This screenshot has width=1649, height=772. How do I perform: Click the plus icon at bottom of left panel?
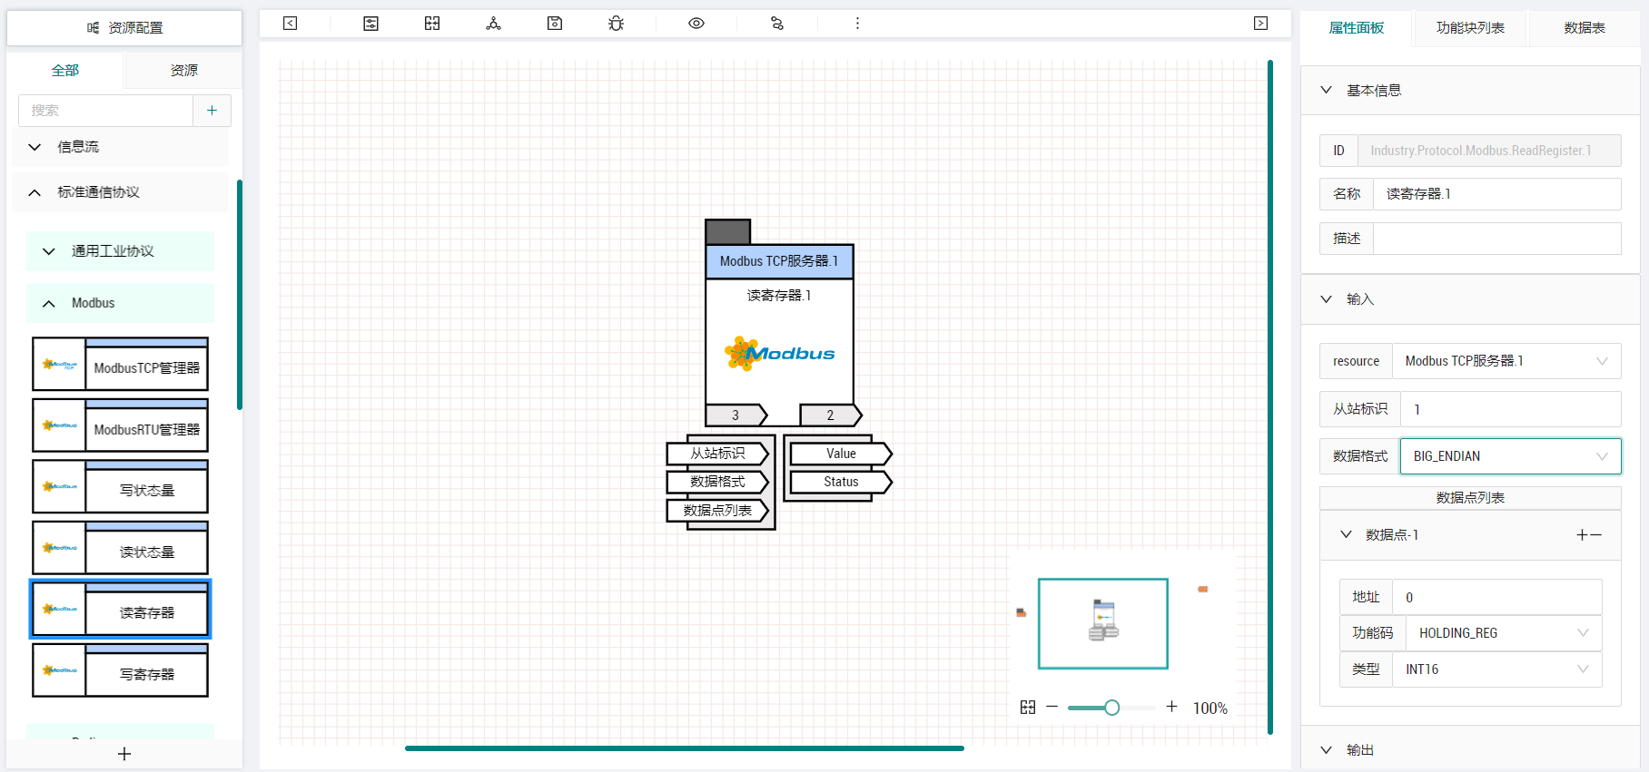(124, 754)
